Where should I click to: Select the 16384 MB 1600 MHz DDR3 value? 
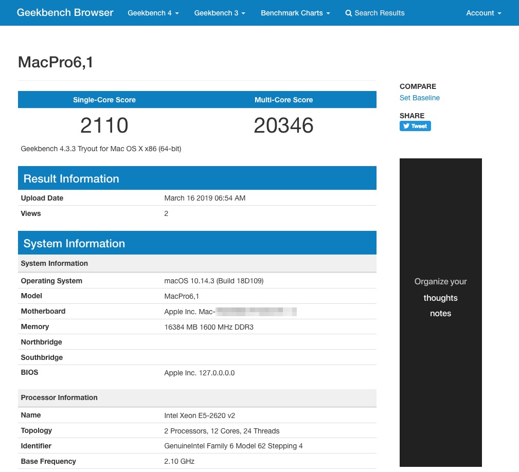click(209, 327)
